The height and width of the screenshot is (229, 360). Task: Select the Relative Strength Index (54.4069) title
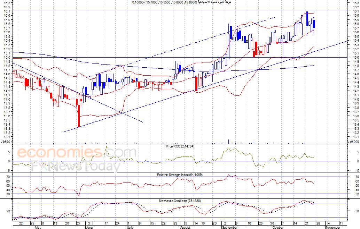[180, 175]
